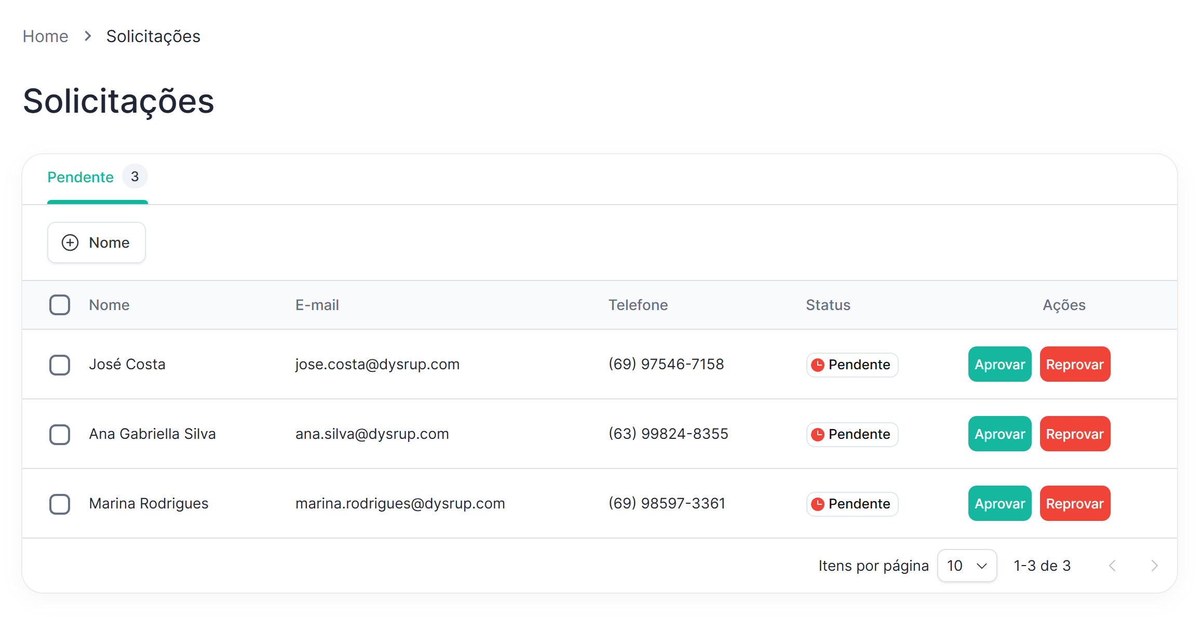The height and width of the screenshot is (617, 1202).
Task: Click the count badge on Pendente tab
Action: (135, 177)
